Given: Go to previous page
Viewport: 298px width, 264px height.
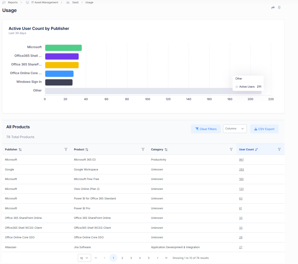Looking at the screenshot, I should click(x=105, y=258).
